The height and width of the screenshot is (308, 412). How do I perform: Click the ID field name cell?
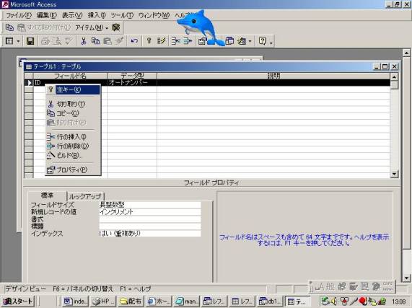click(70, 83)
